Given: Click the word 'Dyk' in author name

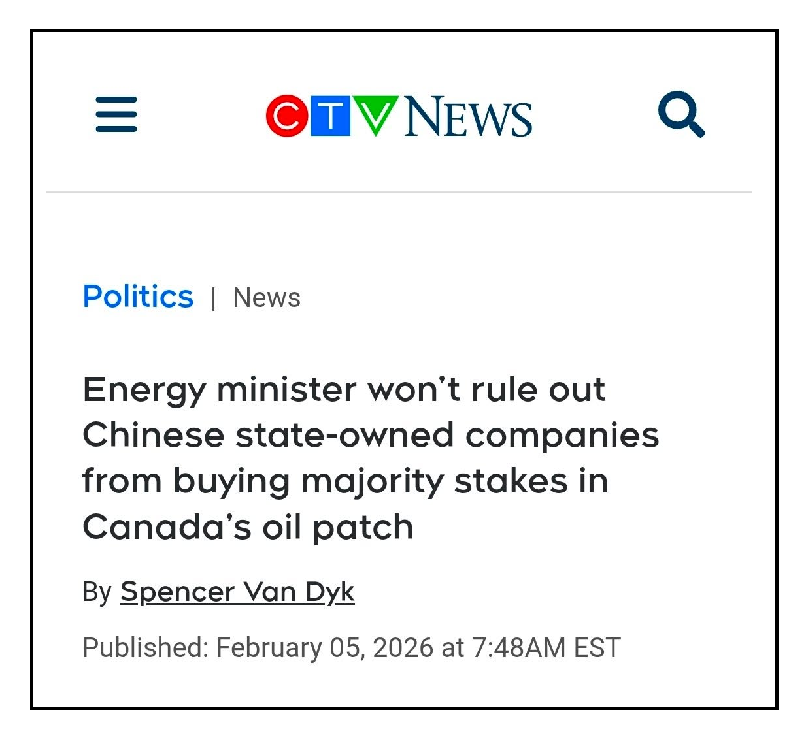Looking at the screenshot, I should (x=329, y=592).
